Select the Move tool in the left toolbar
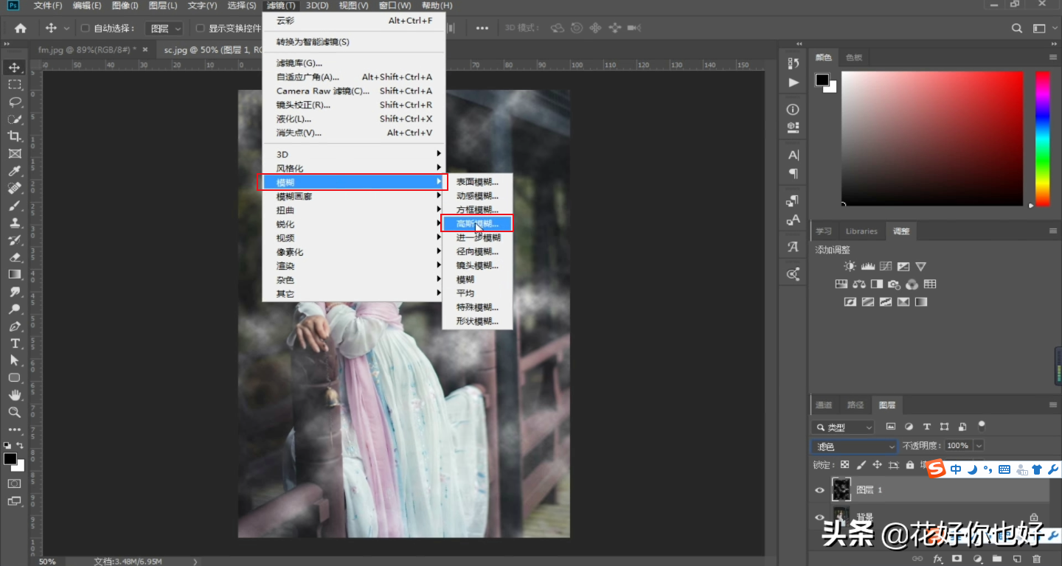Screen dimensions: 1062x566 [14, 68]
